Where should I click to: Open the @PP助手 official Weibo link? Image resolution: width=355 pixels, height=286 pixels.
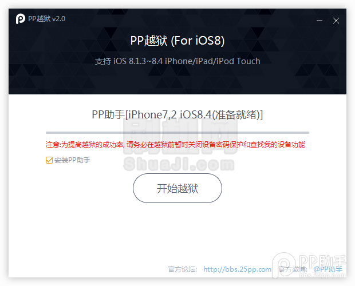coord(328,269)
